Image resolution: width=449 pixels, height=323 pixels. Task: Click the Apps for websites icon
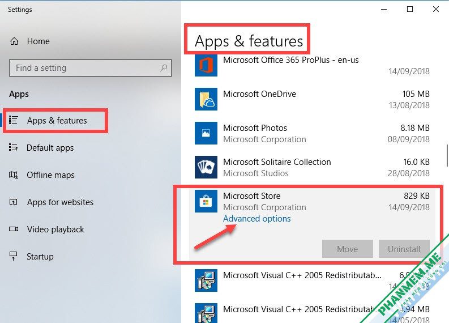click(x=14, y=202)
